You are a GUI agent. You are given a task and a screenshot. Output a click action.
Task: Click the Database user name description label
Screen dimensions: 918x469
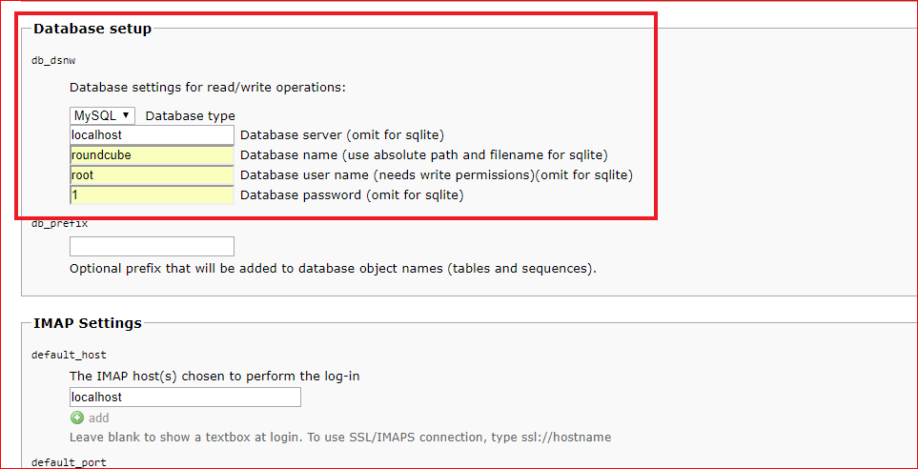click(436, 175)
